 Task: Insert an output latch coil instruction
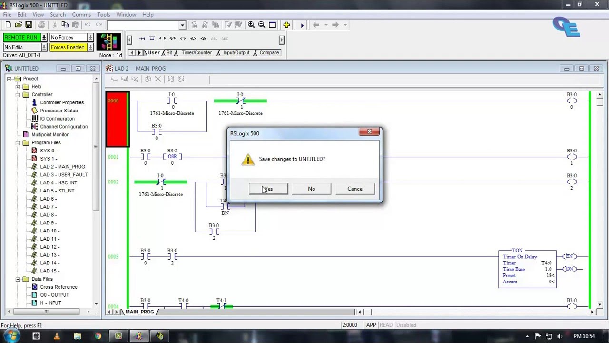tap(193, 39)
